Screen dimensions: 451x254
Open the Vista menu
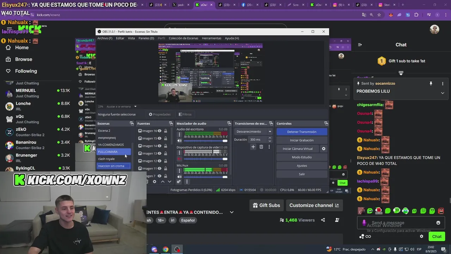(x=131, y=38)
